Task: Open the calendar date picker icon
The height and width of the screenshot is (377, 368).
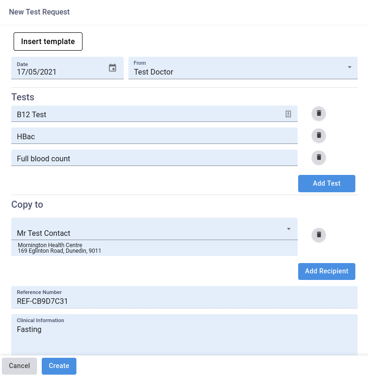Action: (x=113, y=68)
